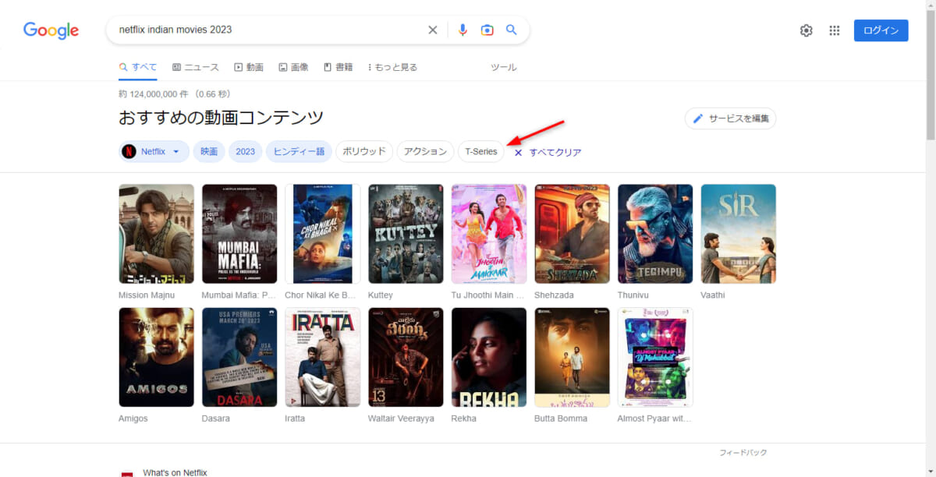Click inside the search input field
The height and width of the screenshot is (477, 936).
coord(265,30)
